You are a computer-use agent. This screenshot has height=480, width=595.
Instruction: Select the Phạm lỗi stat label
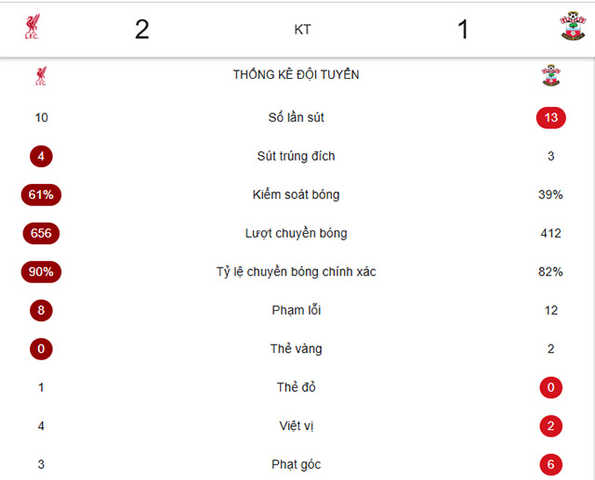click(296, 310)
